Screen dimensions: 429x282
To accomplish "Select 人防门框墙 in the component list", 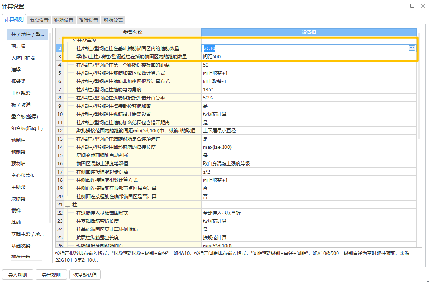I will [x=27, y=58].
